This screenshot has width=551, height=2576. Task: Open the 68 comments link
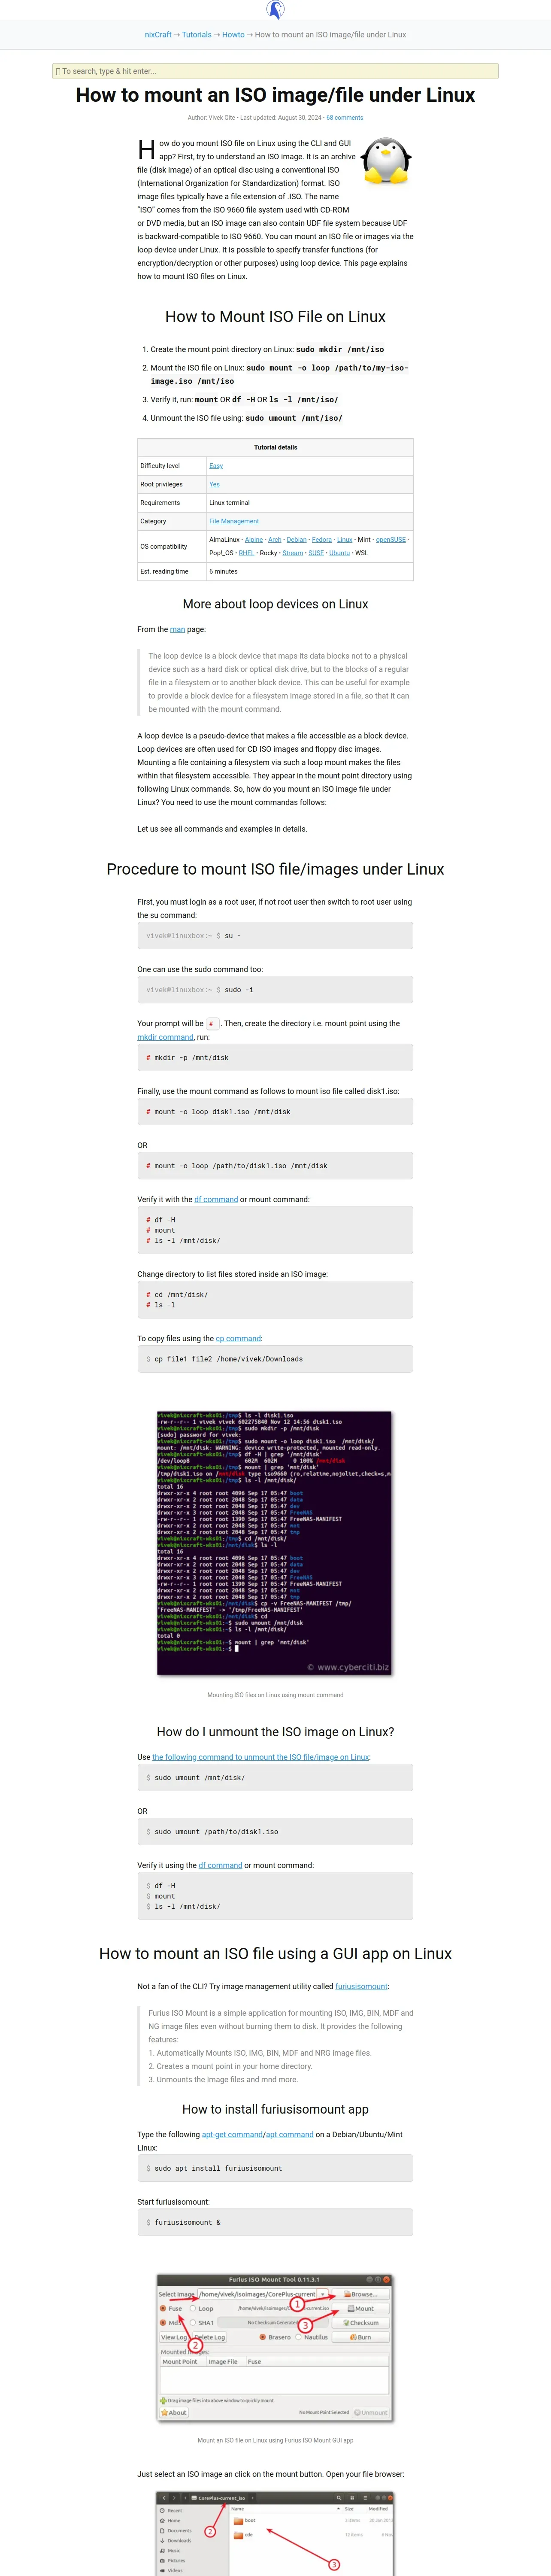pyautogui.click(x=345, y=118)
